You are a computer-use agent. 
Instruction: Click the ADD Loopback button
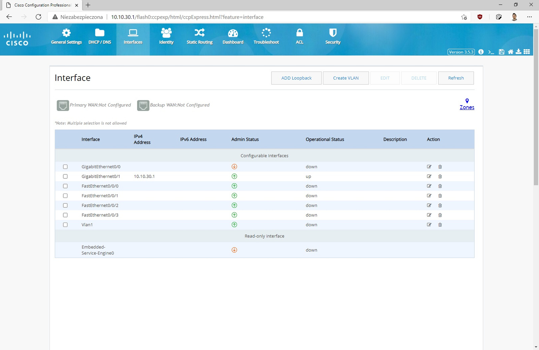click(x=296, y=78)
